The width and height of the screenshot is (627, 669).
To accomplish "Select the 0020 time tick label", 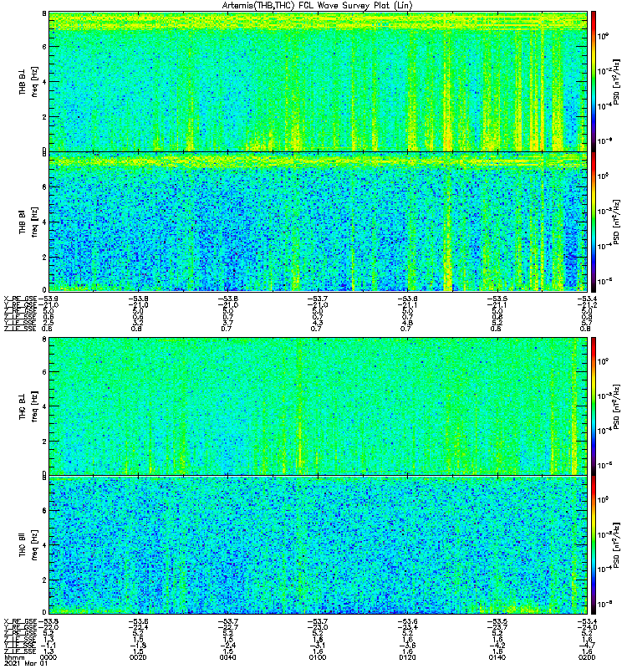I will point(139,657).
